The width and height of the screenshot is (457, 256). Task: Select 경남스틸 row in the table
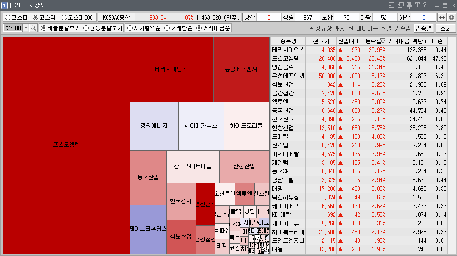(359, 180)
